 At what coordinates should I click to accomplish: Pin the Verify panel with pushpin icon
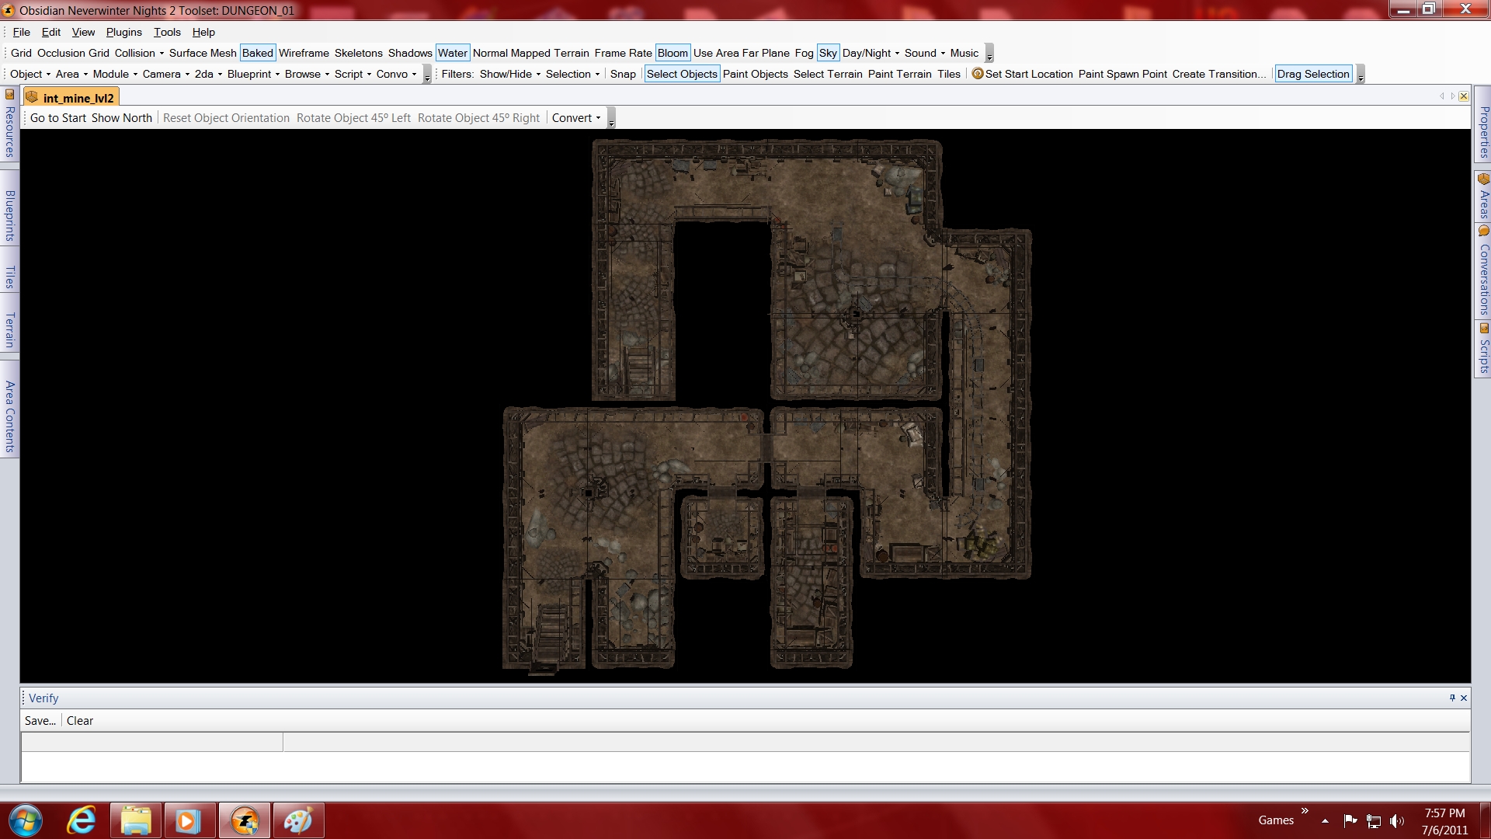(1452, 698)
